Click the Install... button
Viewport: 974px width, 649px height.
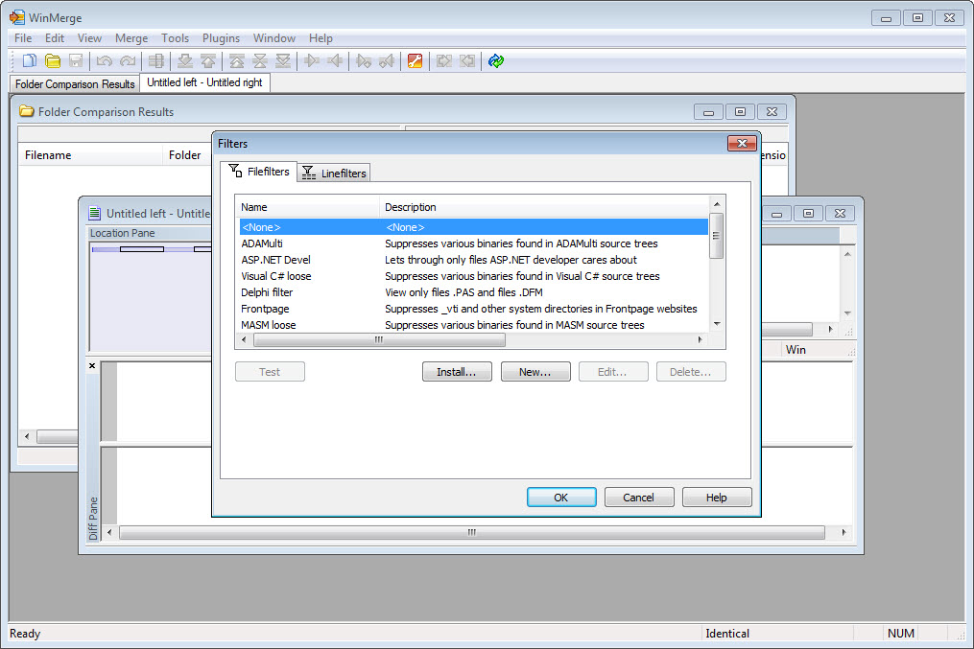pos(457,372)
